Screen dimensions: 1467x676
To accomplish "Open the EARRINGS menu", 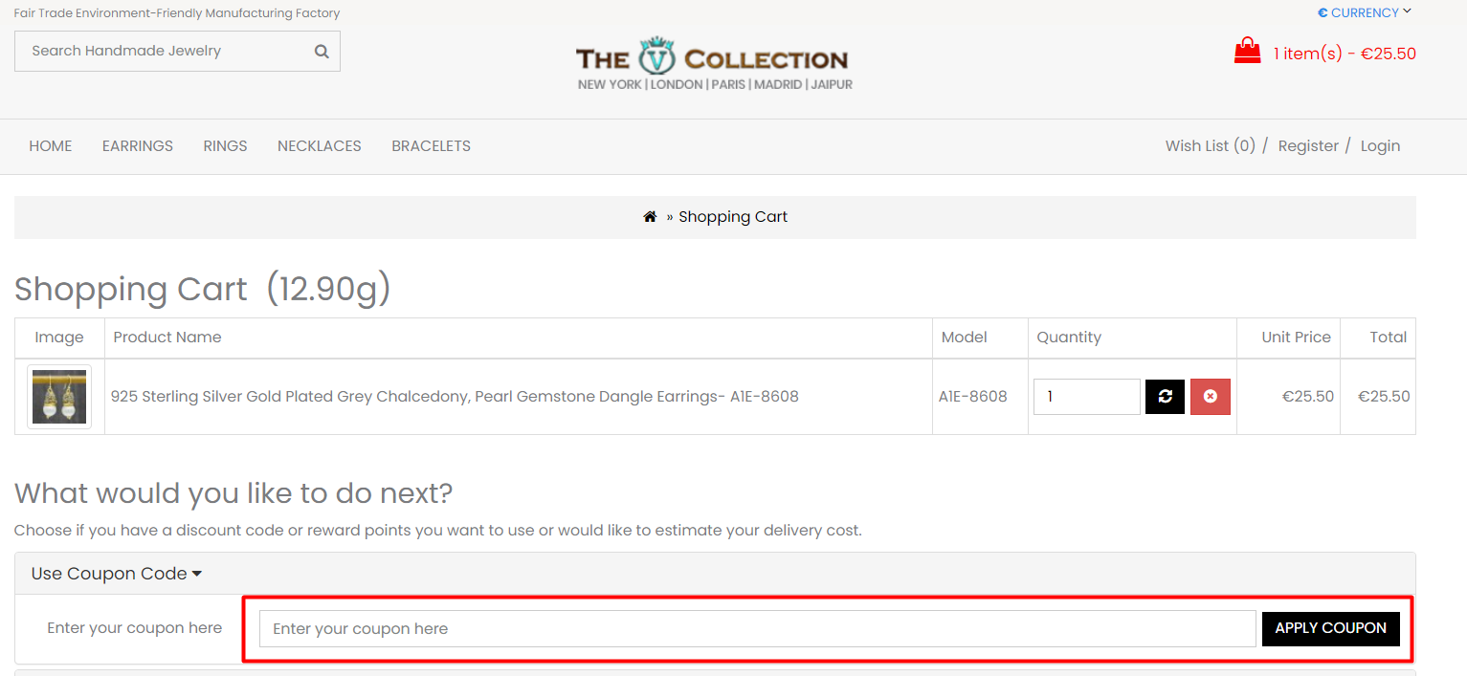I will 137,145.
